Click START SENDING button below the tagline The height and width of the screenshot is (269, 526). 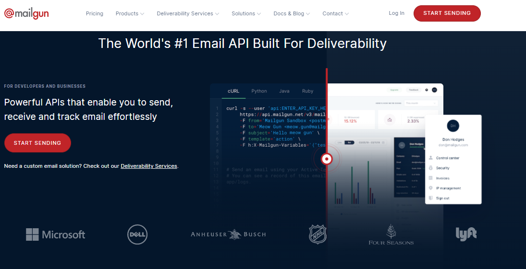tap(37, 143)
